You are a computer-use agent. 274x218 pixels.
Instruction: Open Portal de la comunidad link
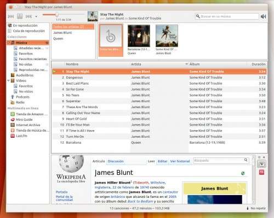(x=64, y=198)
